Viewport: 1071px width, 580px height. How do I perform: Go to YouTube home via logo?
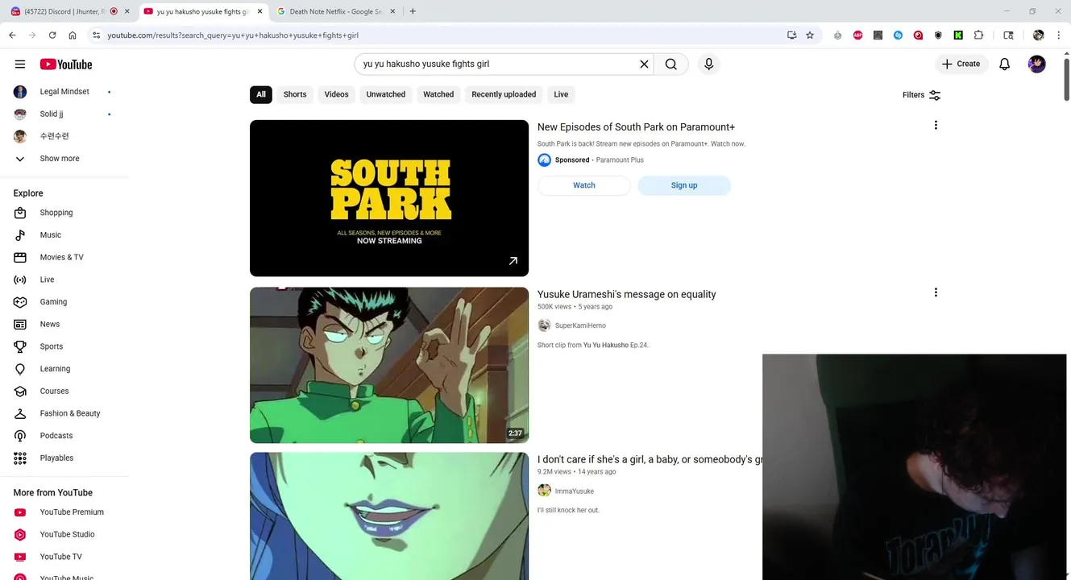66,64
